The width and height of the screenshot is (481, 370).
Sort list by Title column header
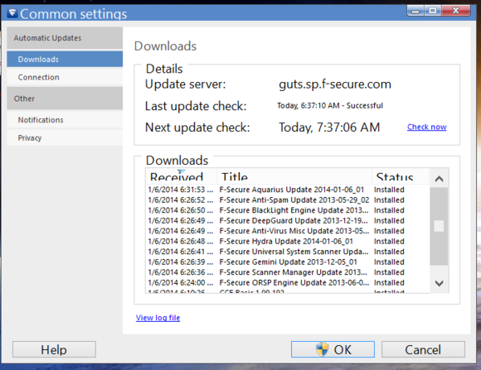coord(294,176)
